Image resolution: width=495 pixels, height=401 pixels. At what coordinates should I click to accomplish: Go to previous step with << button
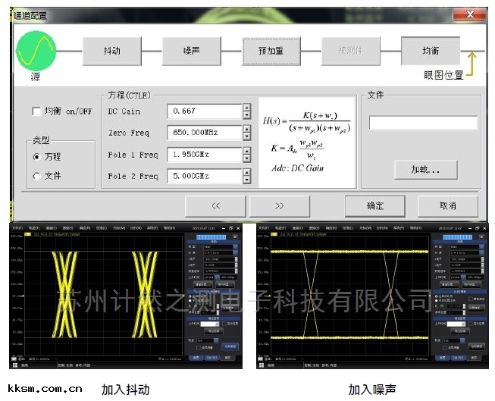(x=215, y=205)
